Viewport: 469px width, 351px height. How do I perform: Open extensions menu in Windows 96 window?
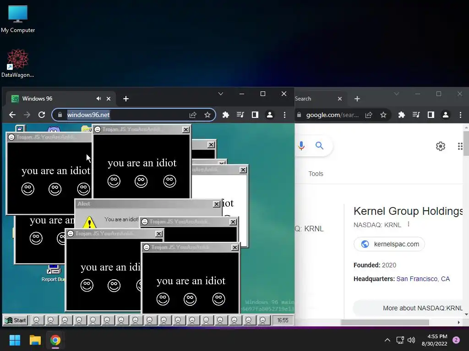click(x=226, y=115)
